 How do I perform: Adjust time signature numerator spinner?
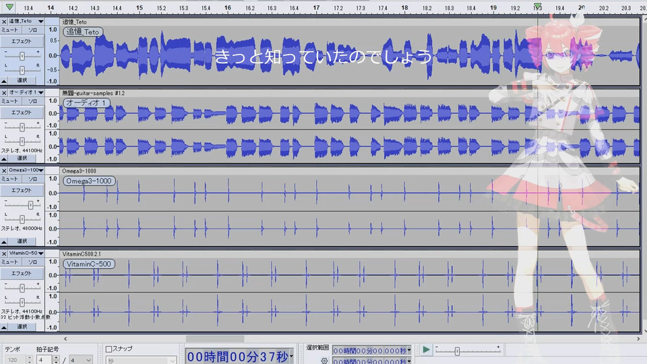pos(56,360)
